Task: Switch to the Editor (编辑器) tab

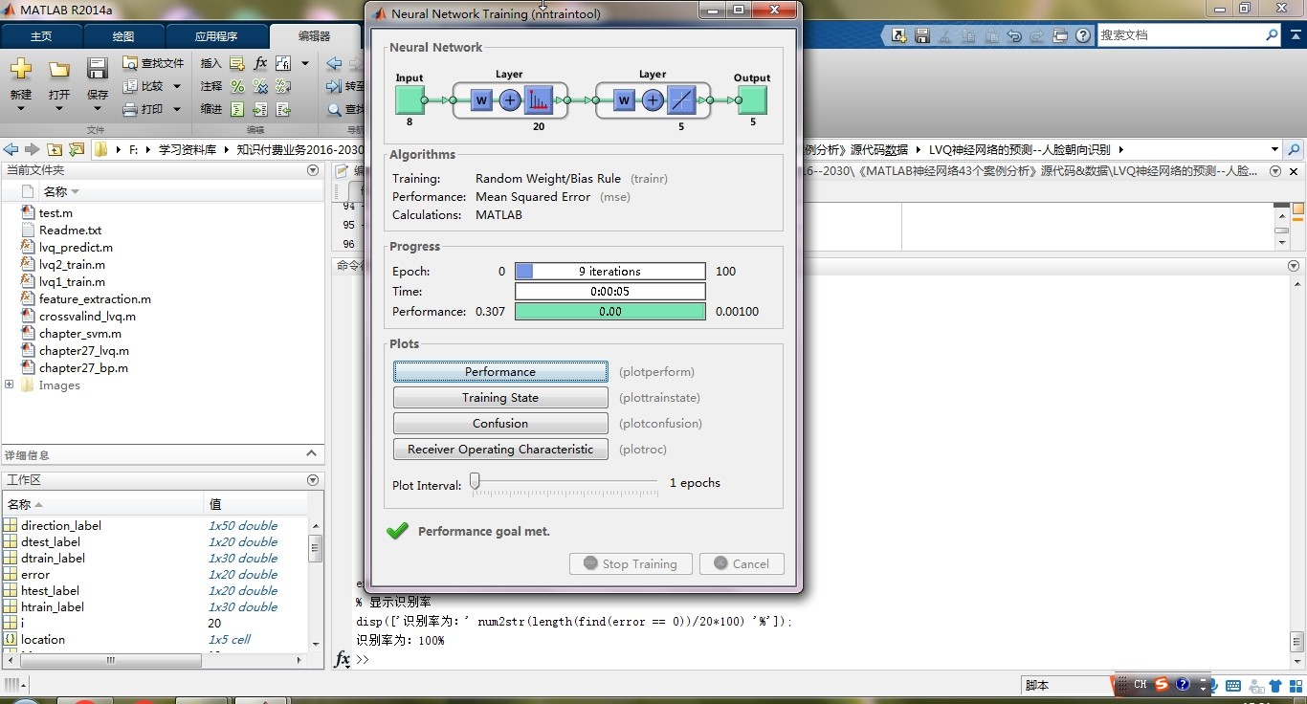Action: pos(314,36)
